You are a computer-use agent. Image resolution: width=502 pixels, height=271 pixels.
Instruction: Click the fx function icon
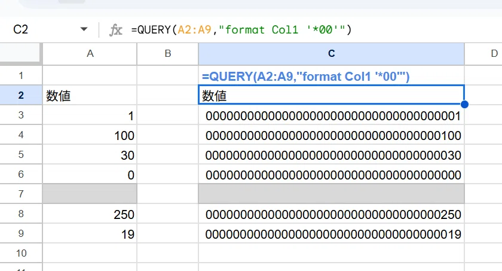pyautogui.click(x=115, y=30)
